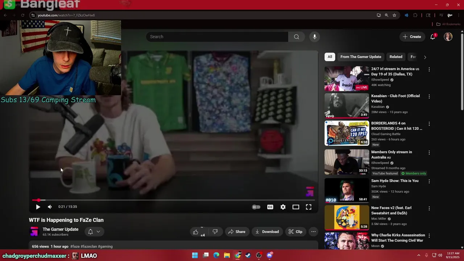Share the video
Viewport: 464px width, 261px height.
click(237, 232)
